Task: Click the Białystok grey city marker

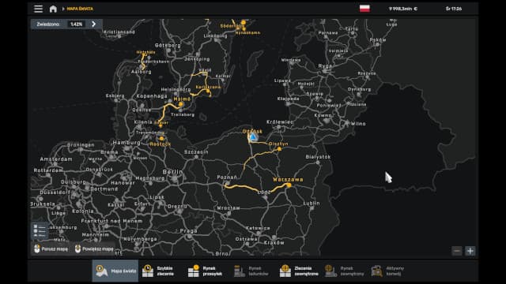Action: coord(318,163)
